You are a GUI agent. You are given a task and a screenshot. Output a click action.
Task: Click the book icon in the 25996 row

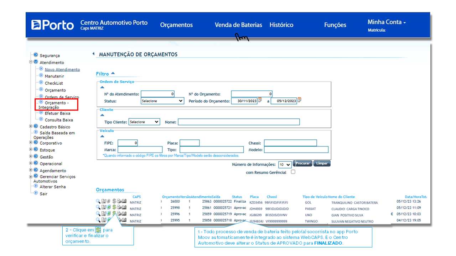[x=124, y=213]
